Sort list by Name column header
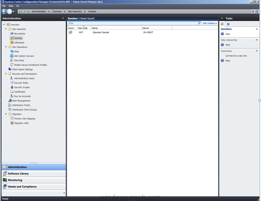Image resolution: width=261 pixels, height=201 pixels. pyautogui.click(x=116, y=28)
